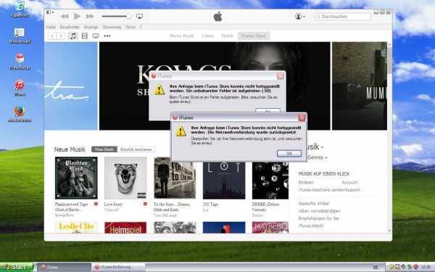Click the store page vertical scrollbar
Viewport: 435px width, 272px height.
pos(389,137)
